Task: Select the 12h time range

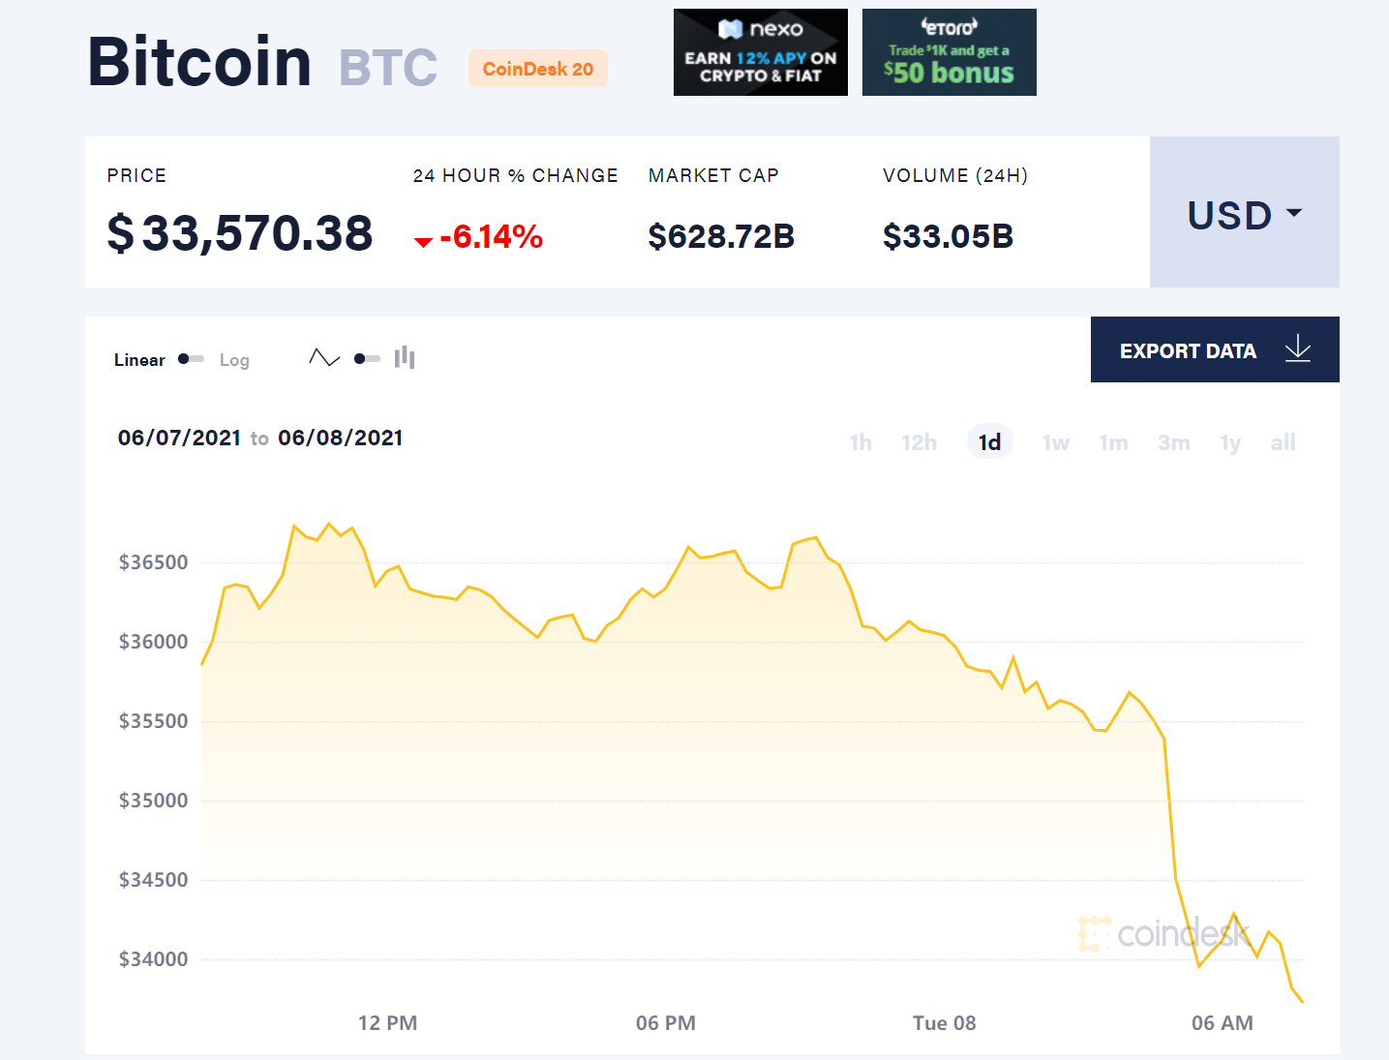Action: (x=919, y=442)
